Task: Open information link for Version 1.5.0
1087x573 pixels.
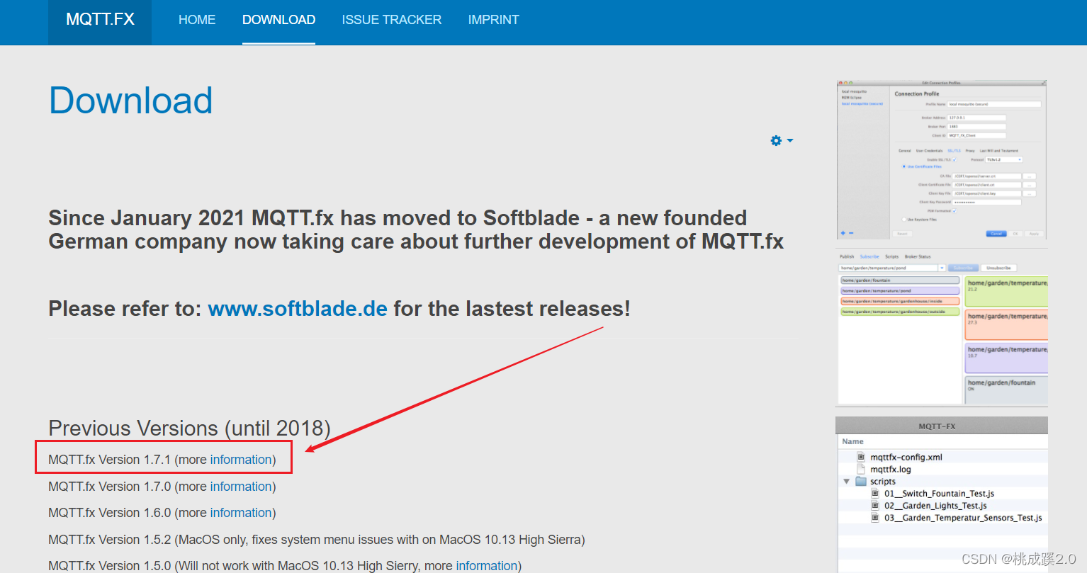Action: 487,565
